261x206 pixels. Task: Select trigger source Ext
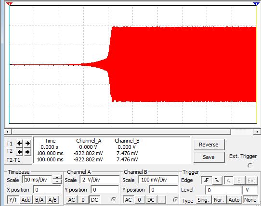251,181
